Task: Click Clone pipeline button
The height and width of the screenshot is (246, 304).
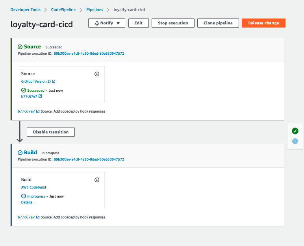Action: (x=218, y=23)
